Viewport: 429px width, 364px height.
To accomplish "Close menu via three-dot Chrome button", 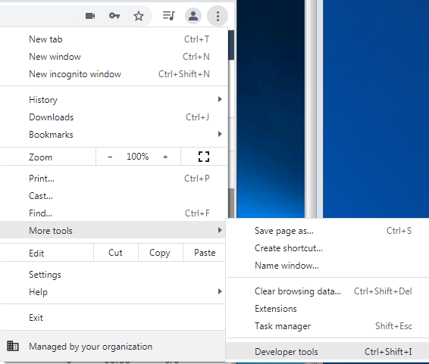I will 218,16.
